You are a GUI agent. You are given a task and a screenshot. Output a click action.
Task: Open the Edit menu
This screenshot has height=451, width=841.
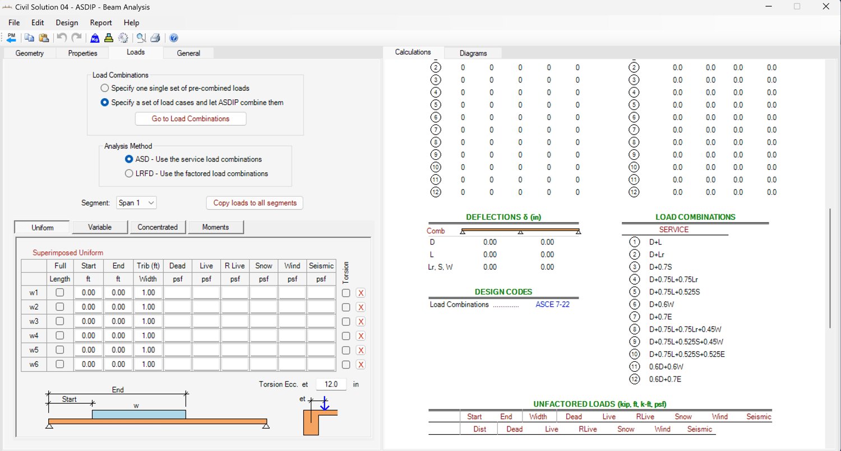[38, 22]
